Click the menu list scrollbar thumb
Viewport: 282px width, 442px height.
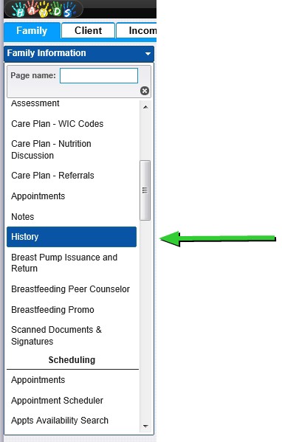pyautogui.click(x=145, y=190)
